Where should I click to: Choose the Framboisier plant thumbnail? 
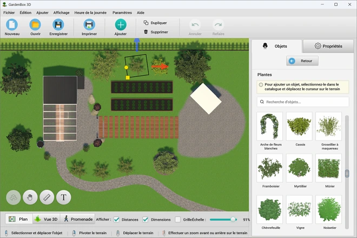(x=269, y=168)
